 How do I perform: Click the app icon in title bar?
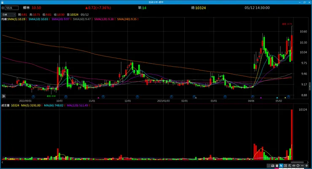2,2
